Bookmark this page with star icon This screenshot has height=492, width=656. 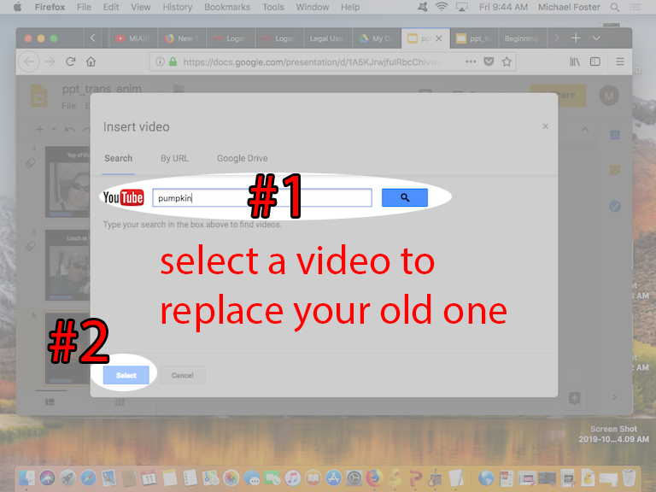(507, 61)
